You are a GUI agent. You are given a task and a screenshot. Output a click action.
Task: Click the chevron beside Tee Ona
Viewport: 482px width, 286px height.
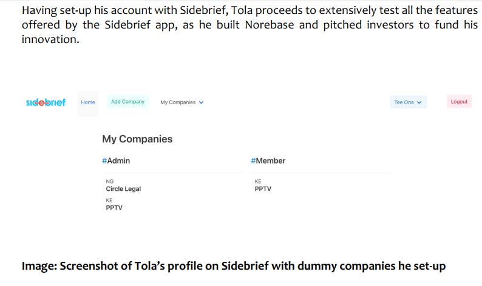coord(419,102)
